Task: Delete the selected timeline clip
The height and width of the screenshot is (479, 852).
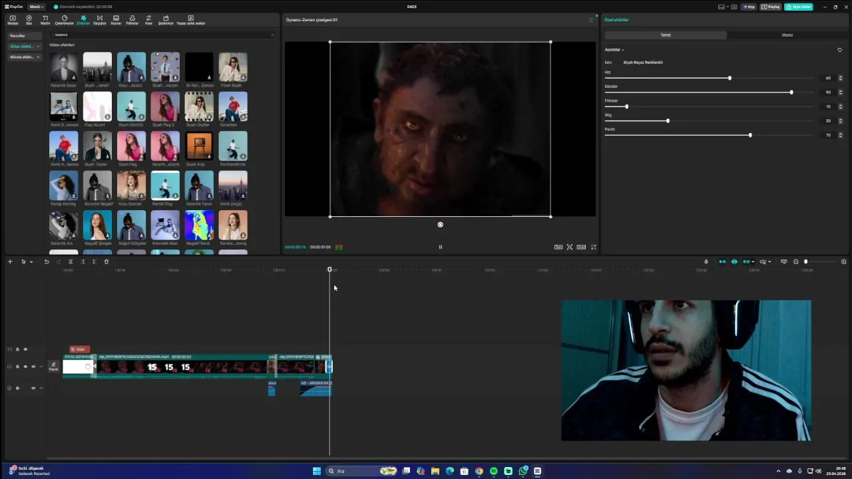Action: [x=106, y=261]
